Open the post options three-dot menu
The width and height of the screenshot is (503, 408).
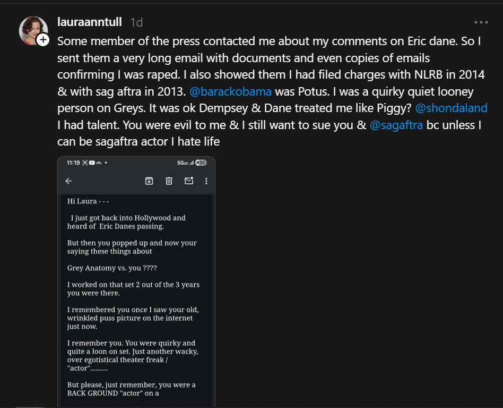tap(481, 22)
